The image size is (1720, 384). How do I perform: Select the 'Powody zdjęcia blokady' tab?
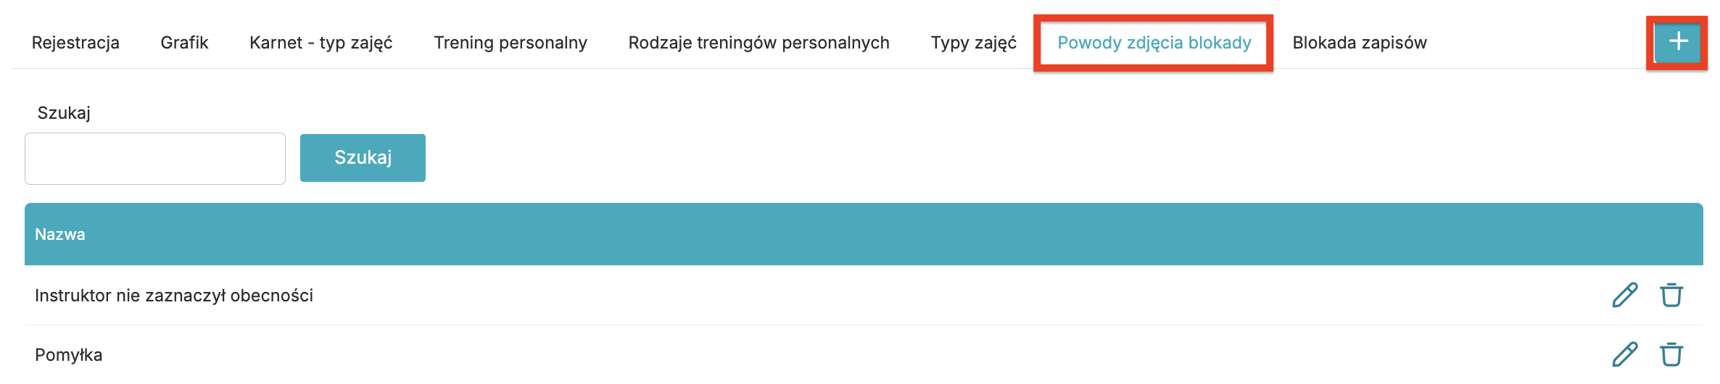click(x=1154, y=43)
